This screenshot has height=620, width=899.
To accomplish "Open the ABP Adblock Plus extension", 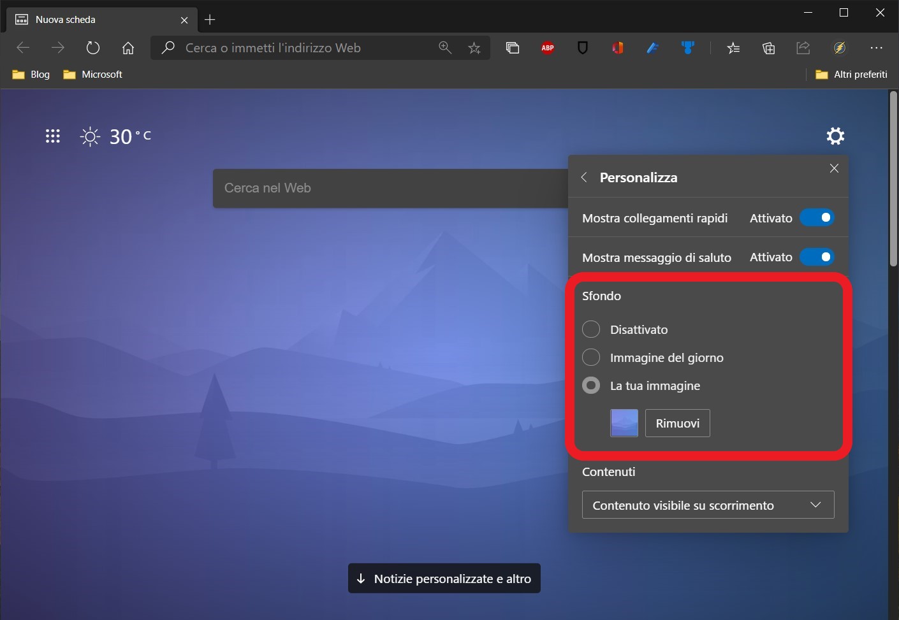I will (548, 47).
